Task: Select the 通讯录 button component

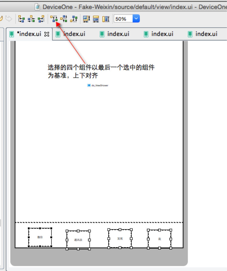Action: (78, 240)
